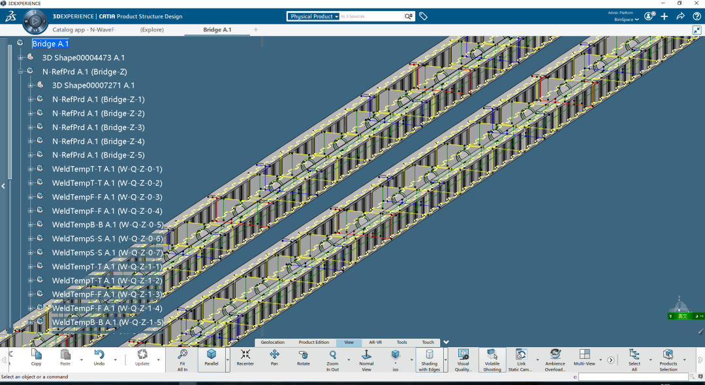This screenshot has height=385, width=705.
Task: Click the Recenter icon
Action: [245, 357]
